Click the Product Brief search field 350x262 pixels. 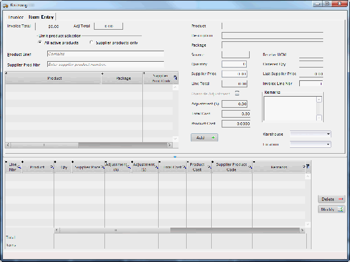(x=106, y=54)
